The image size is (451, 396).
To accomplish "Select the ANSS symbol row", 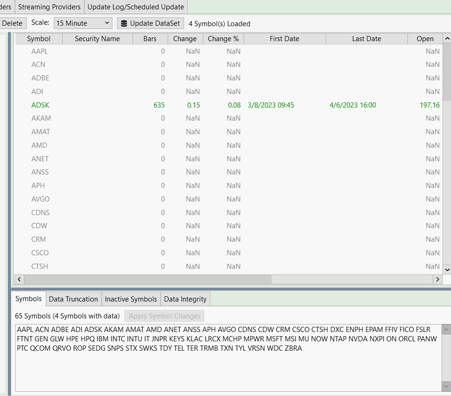I will tap(229, 172).
